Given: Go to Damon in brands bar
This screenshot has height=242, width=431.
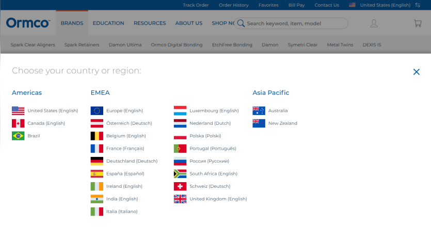Looking at the screenshot, I should coord(270,45).
